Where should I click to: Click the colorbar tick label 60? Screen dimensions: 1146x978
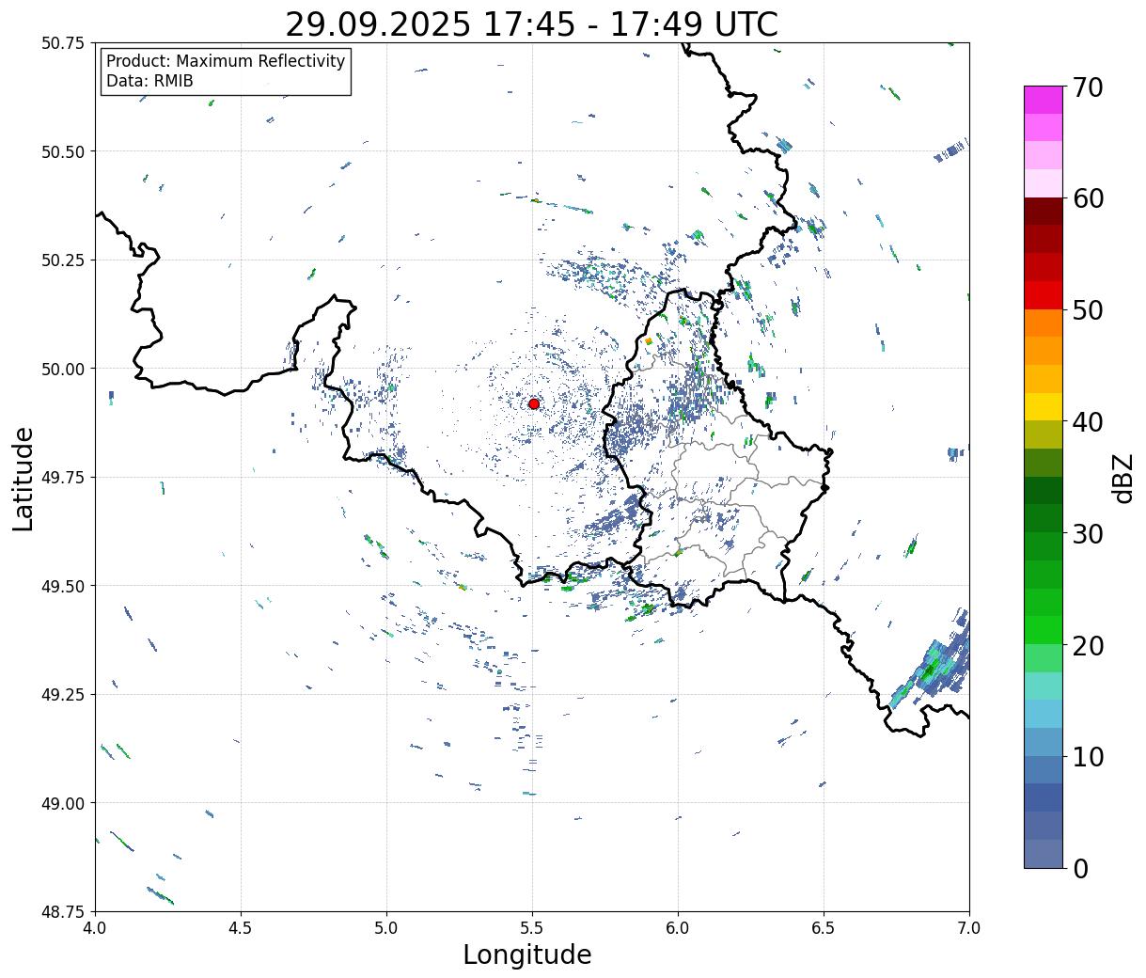click(1087, 198)
